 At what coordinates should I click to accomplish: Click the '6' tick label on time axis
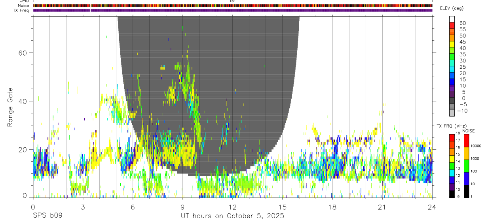[133, 207]
